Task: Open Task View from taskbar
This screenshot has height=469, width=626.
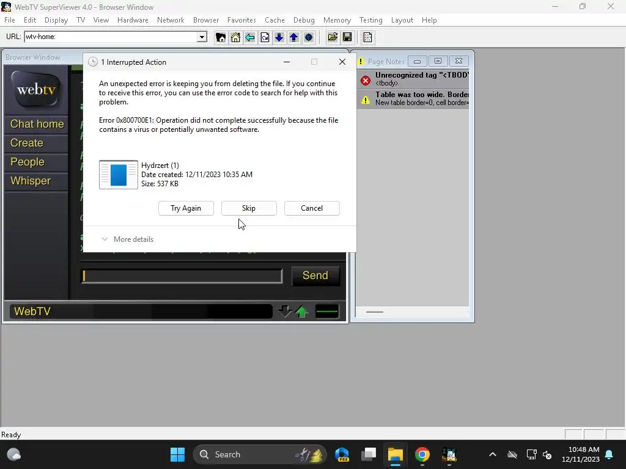Action: pyautogui.click(x=369, y=454)
